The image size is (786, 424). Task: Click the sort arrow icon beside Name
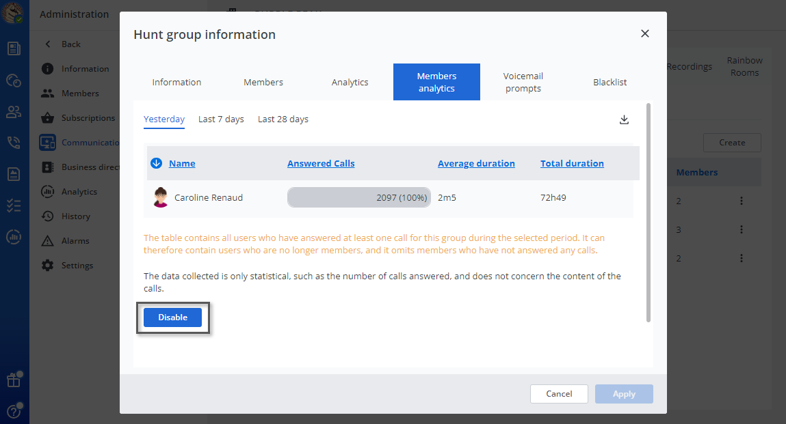(x=156, y=163)
